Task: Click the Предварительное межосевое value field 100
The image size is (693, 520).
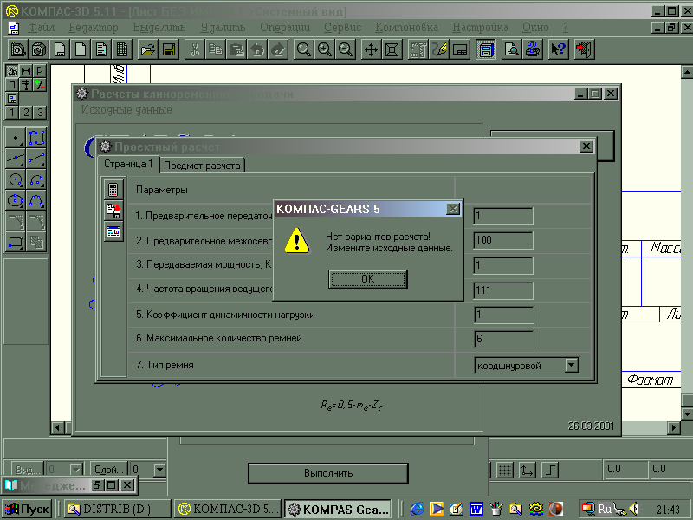Action: 503,240
